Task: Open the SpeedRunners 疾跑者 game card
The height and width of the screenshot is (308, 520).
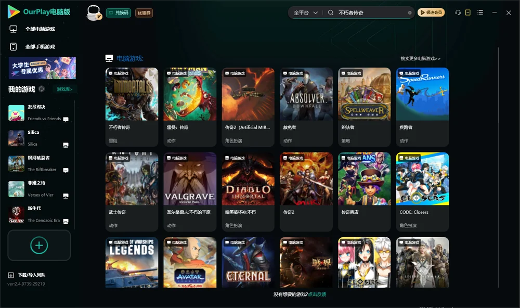Action: tap(422, 107)
